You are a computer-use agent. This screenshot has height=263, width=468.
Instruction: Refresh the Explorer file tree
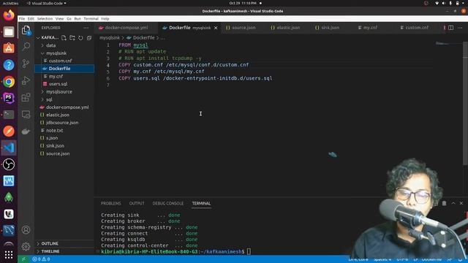pyautogui.click(x=80, y=38)
